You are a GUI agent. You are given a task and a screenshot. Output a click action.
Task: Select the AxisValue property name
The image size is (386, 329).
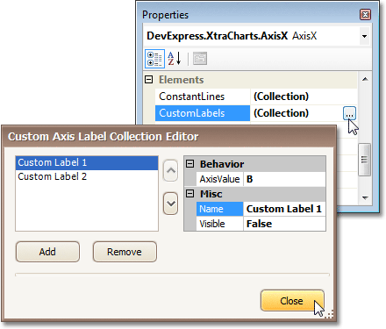[x=219, y=179]
